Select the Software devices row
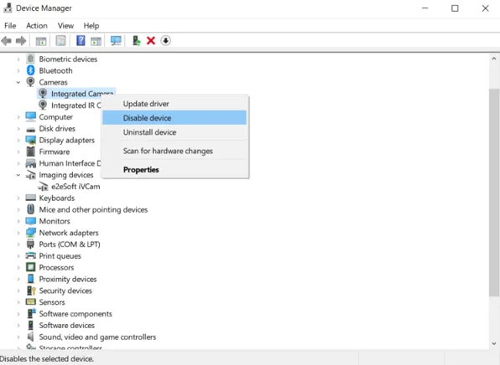Viewport: 500px width, 365px height. tap(66, 325)
